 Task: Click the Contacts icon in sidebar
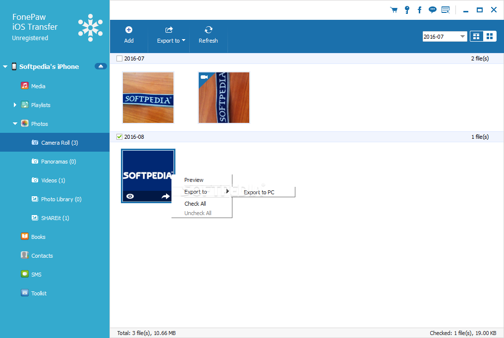coord(25,255)
